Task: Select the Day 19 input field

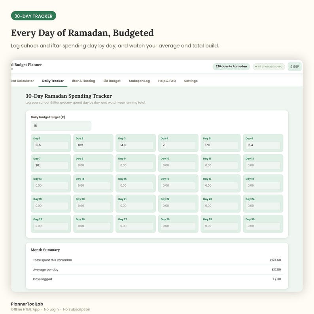Action: pyautogui.click(x=51, y=206)
